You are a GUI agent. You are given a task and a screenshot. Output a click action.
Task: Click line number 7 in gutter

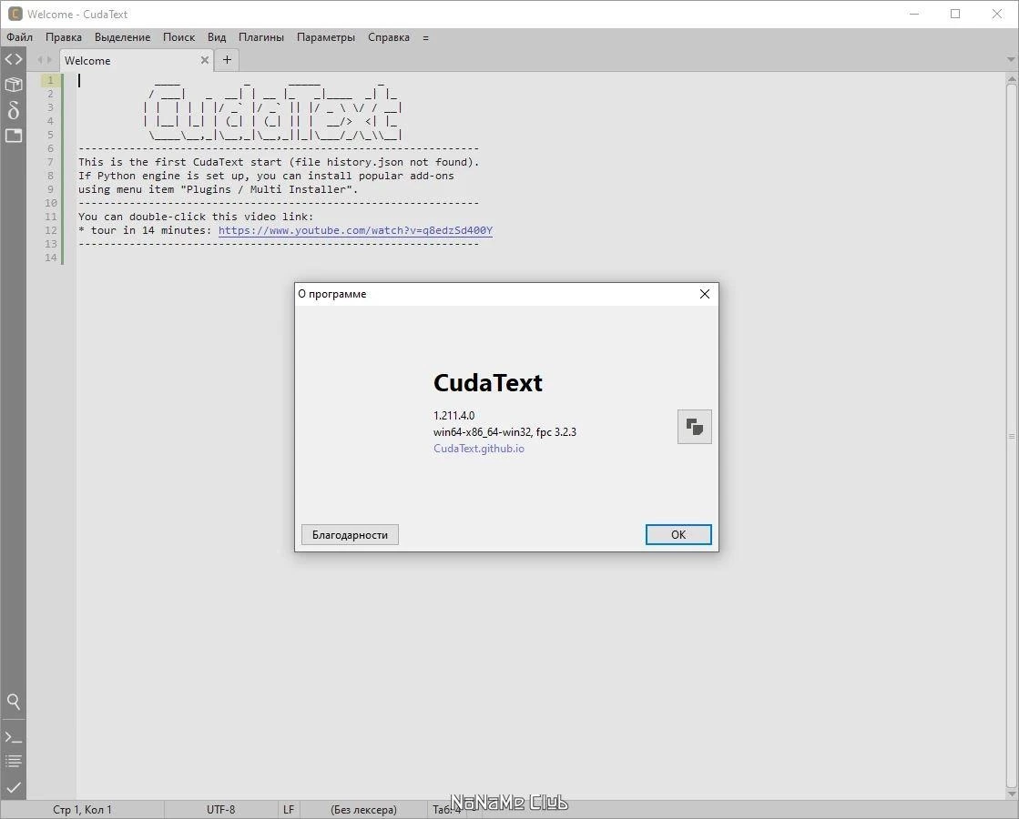click(51, 162)
